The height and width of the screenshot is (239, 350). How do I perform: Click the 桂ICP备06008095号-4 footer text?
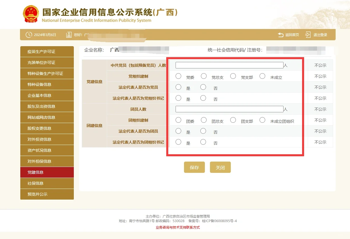pyautogui.click(x=220, y=221)
